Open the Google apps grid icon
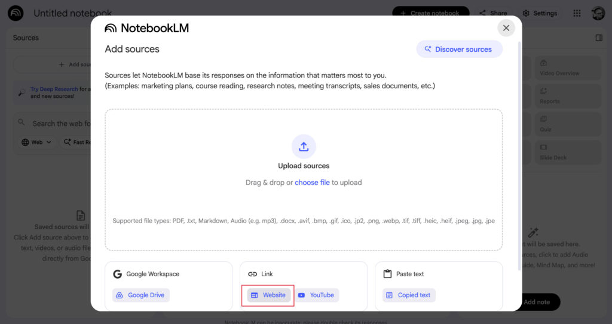This screenshot has height=324, width=612. pyautogui.click(x=577, y=13)
